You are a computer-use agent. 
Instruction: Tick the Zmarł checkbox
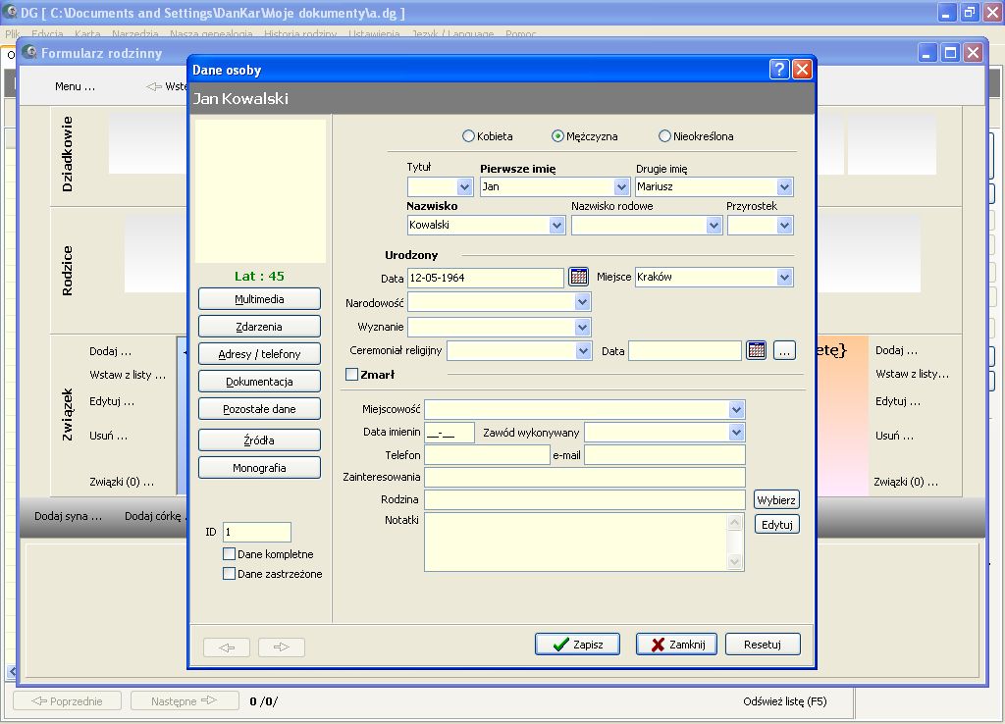coord(352,374)
